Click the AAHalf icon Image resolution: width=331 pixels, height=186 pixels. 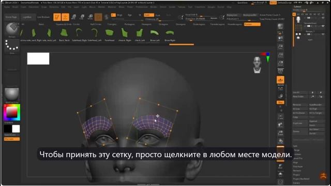coord(280,63)
